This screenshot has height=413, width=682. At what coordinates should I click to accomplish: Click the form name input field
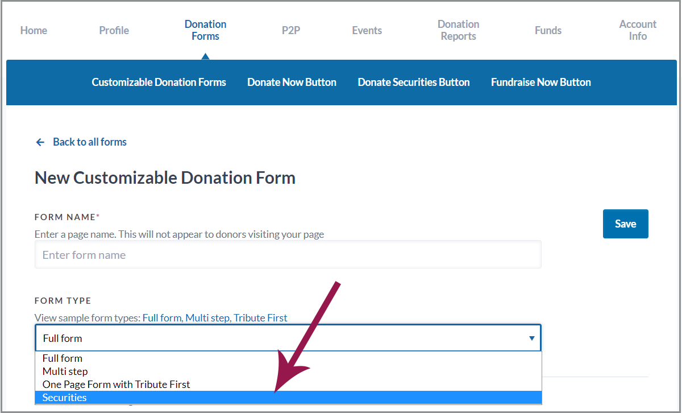pyautogui.click(x=288, y=255)
